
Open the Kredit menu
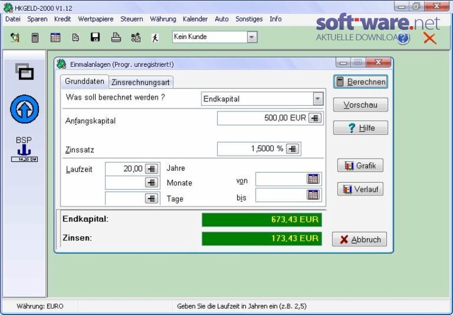point(62,19)
